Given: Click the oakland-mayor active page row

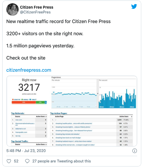Looking at the screenshot, I should tap(91, 141).
